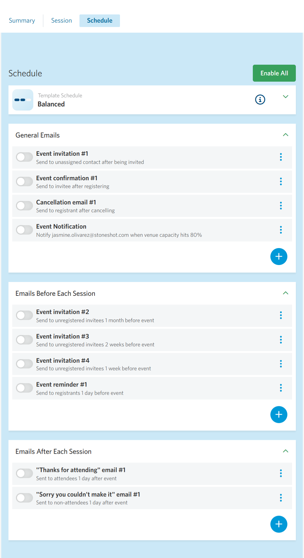
Task: Toggle on Event Notification email
Action: [x=24, y=230]
